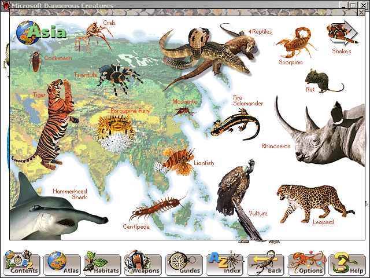
Task: Click the Snakes text label
Action: (342, 51)
